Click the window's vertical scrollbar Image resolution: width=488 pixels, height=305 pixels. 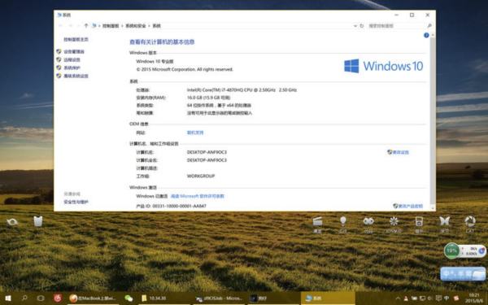coord(433,121)
